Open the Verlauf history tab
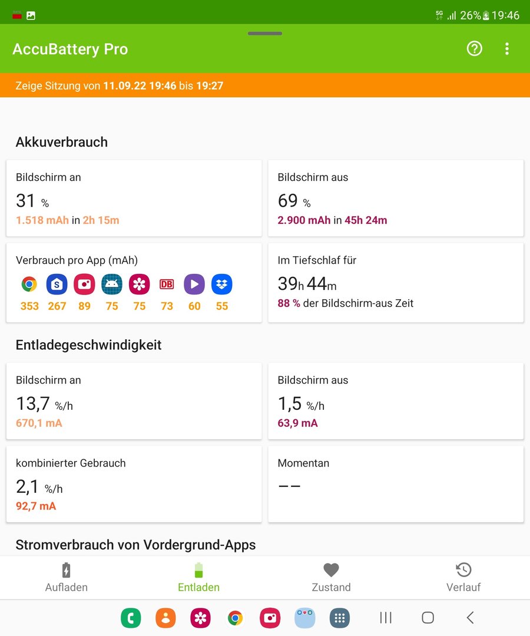Image resolution: width=530 pixels, height=636 pixels. (463, 577)
